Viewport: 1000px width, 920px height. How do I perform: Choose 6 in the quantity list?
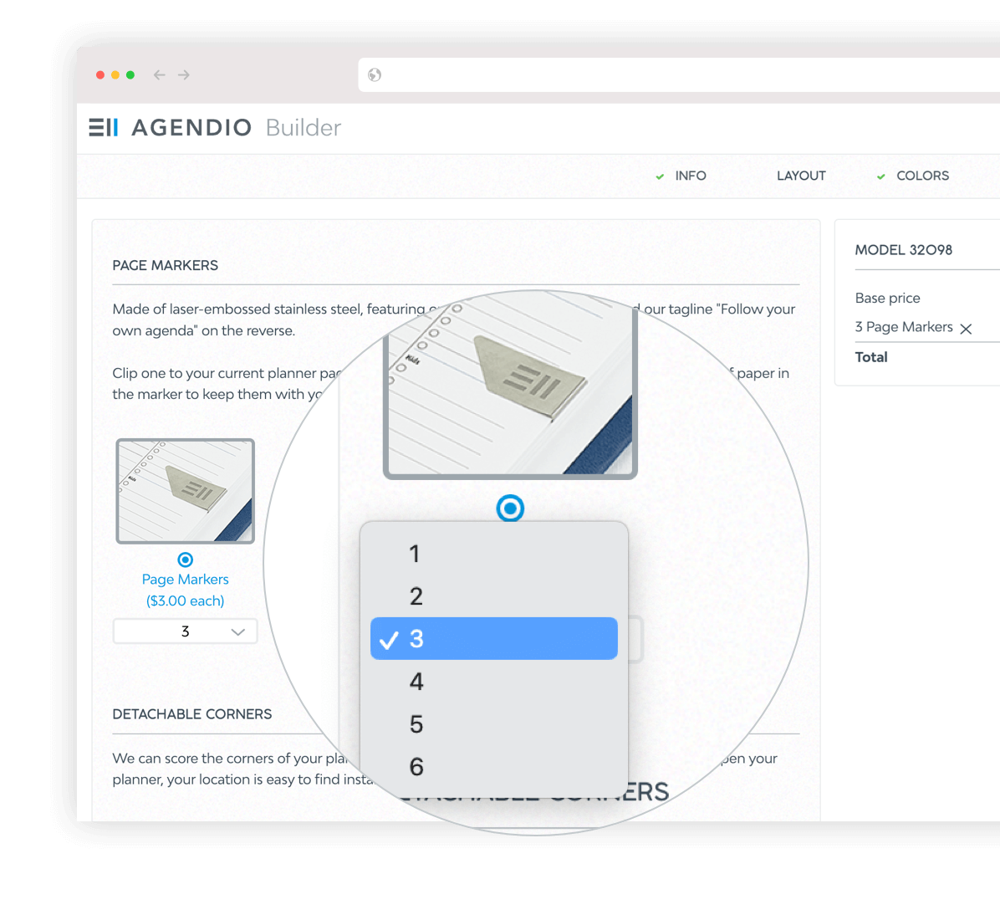pos(493,766)
